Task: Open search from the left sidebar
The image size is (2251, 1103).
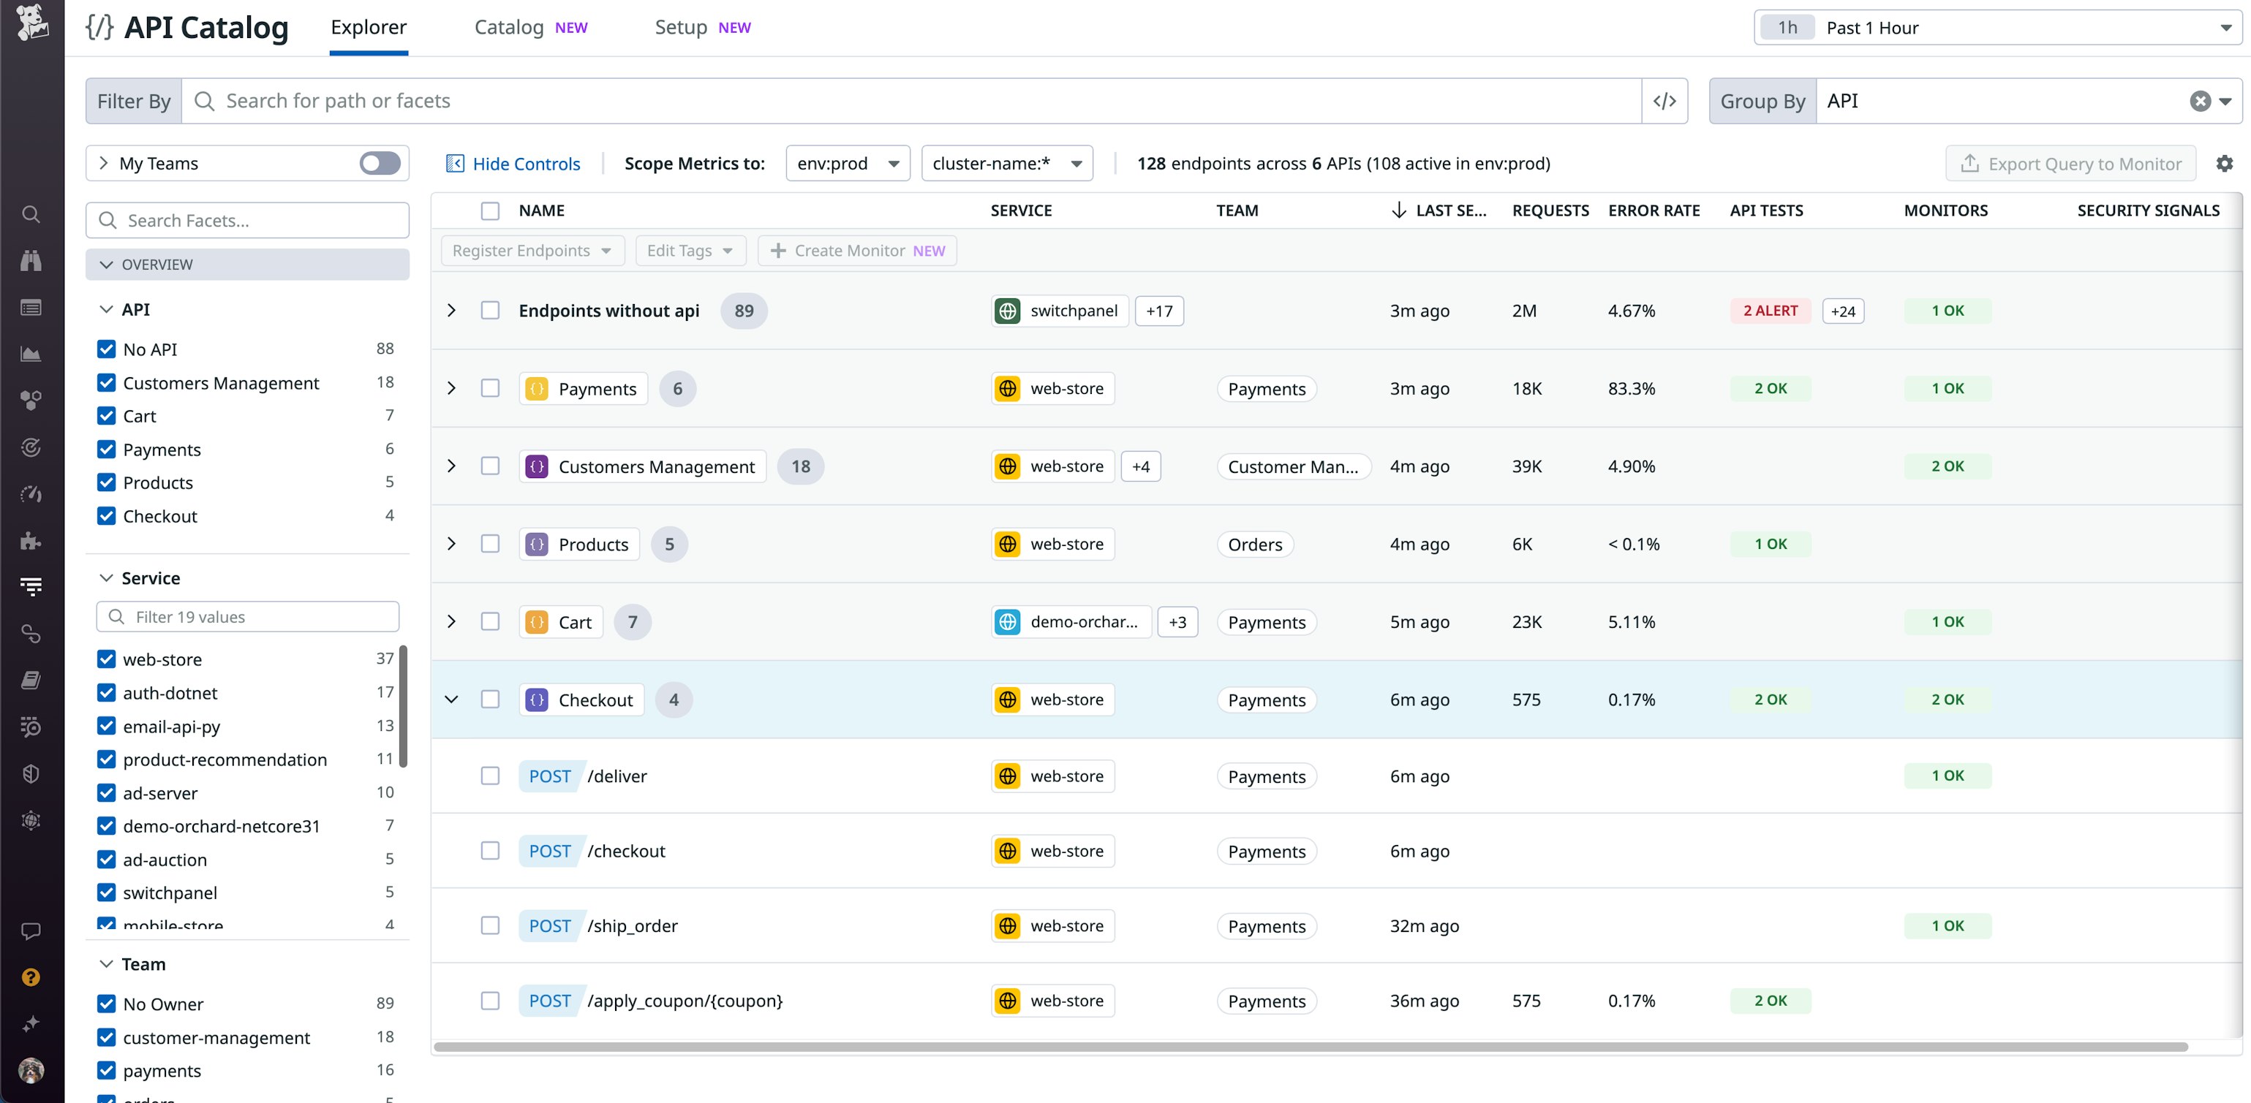Action: click(x=31, y=214)
